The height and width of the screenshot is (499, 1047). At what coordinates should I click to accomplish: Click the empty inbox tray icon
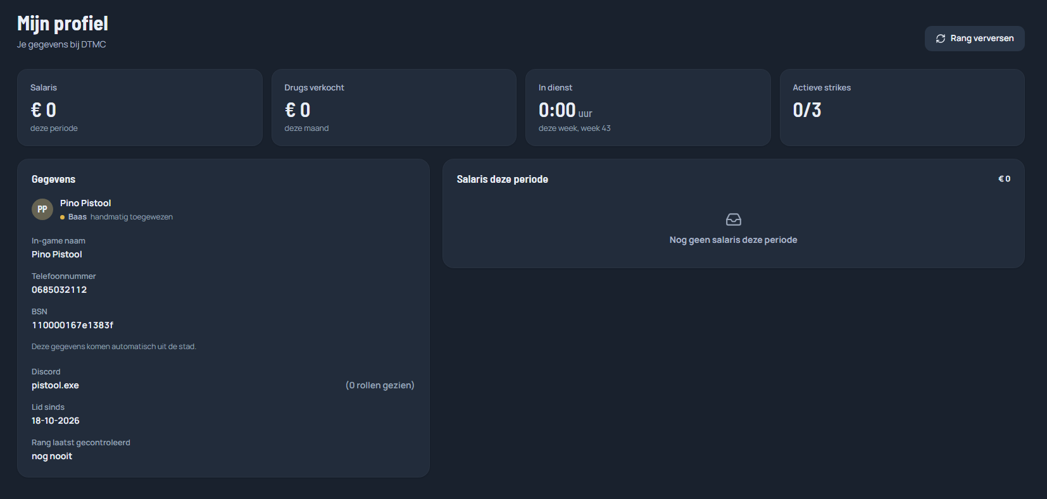coord(733,219)
